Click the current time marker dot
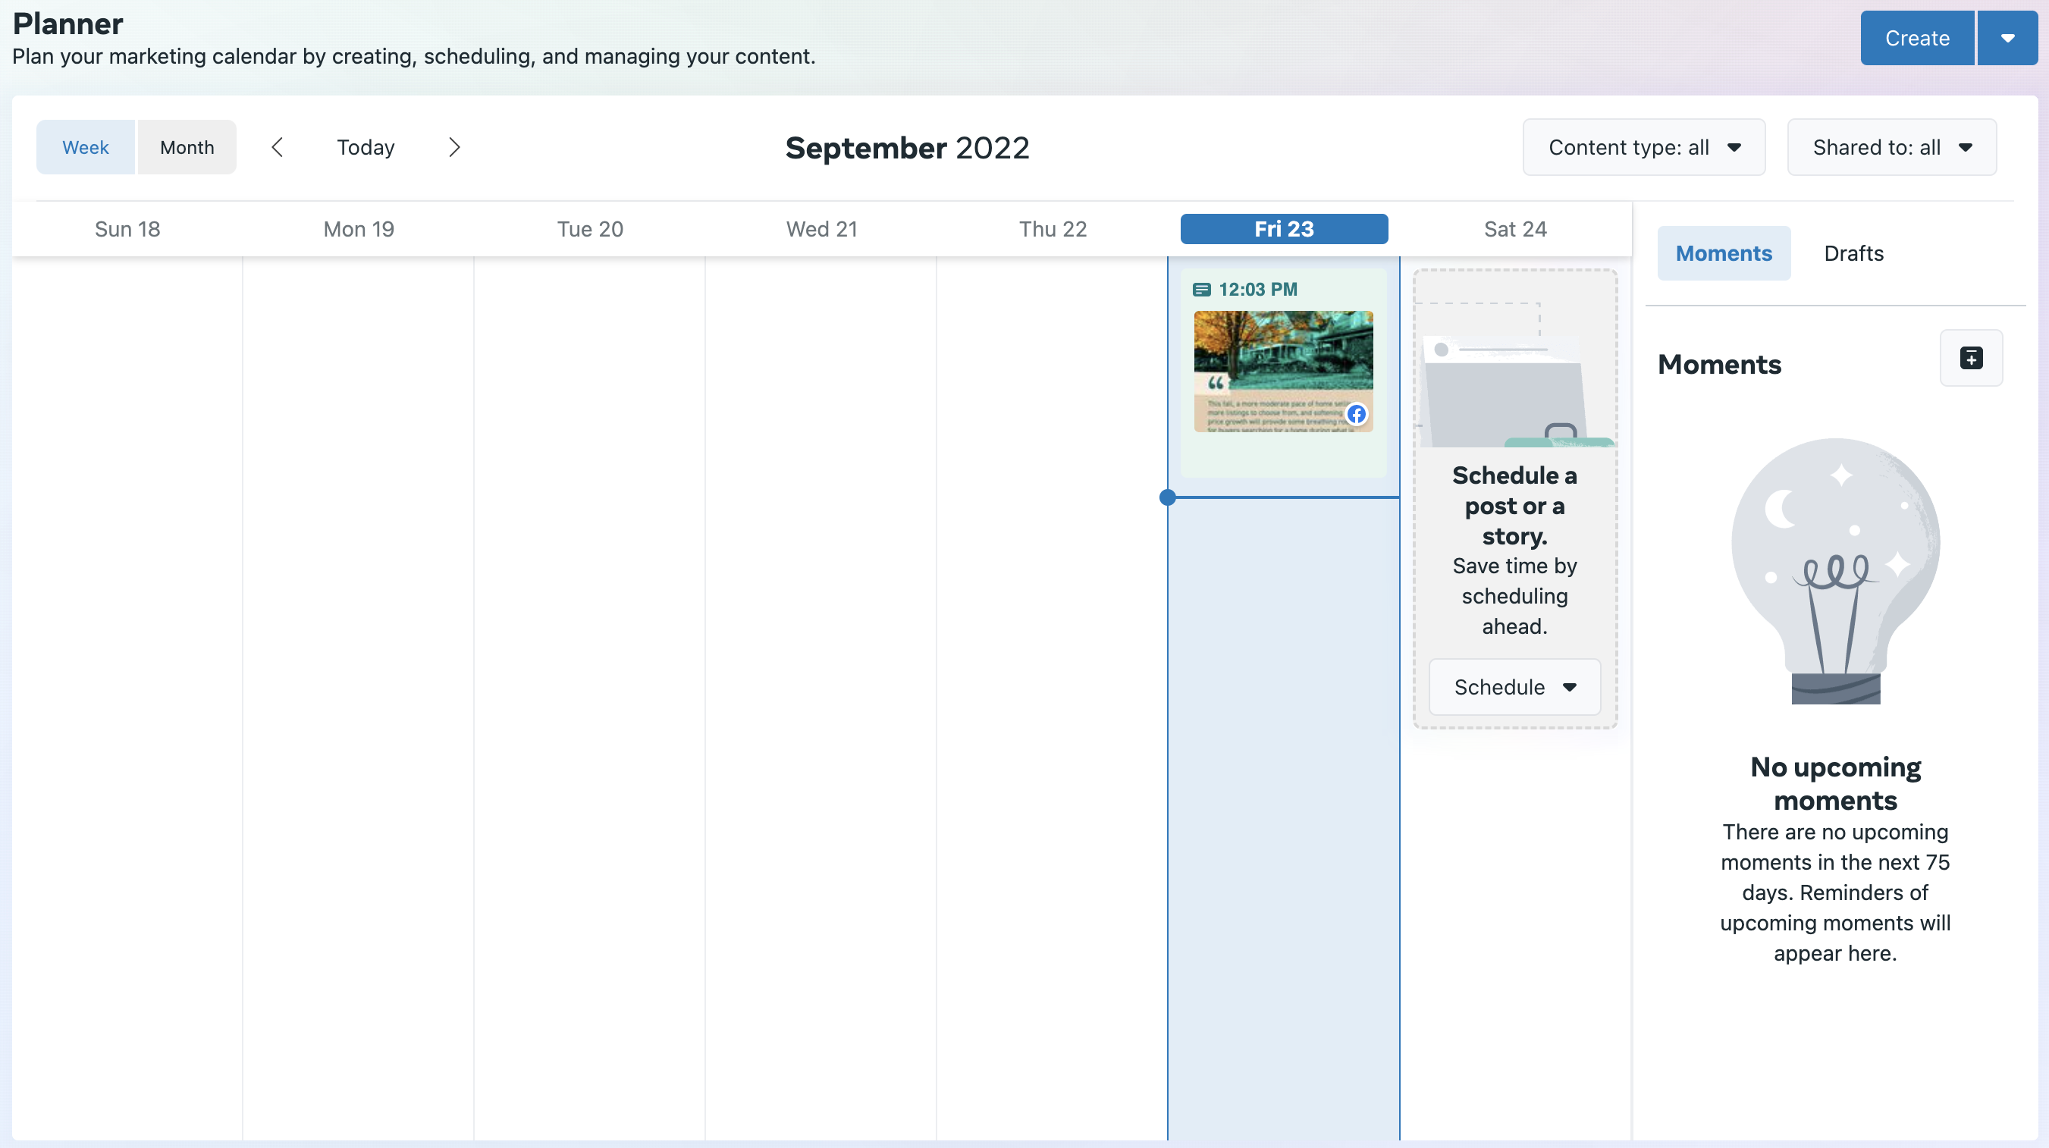 (1167, 497)
